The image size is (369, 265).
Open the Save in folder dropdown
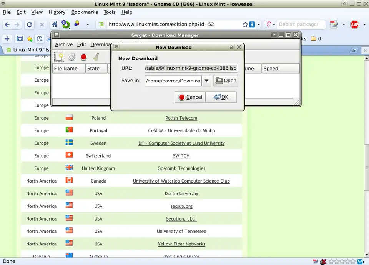(206, 81)
